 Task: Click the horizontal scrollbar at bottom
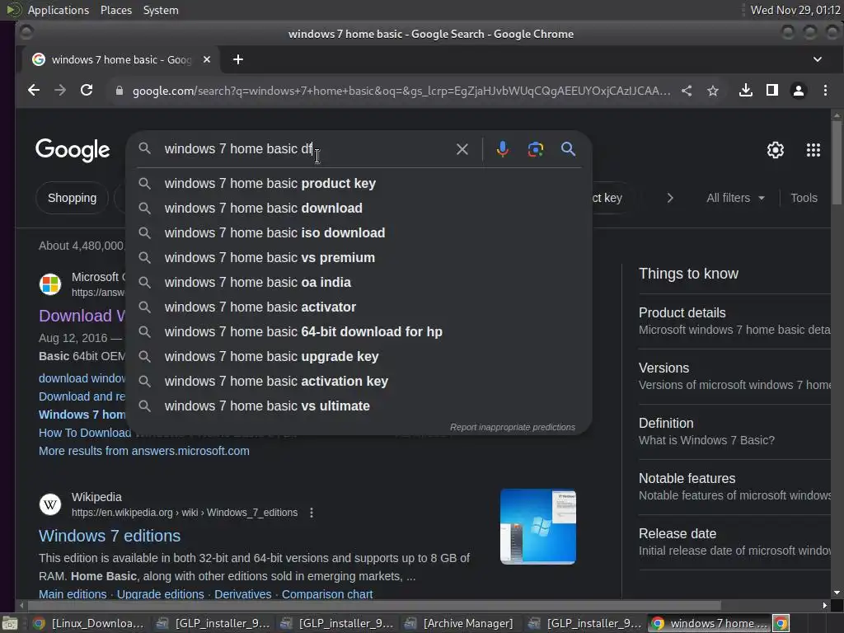[373, 606]
